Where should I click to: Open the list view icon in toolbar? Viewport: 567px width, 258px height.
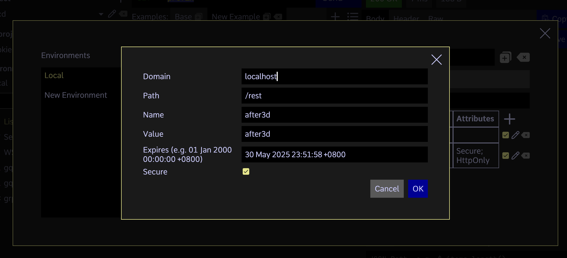click(x=353, y=16)
